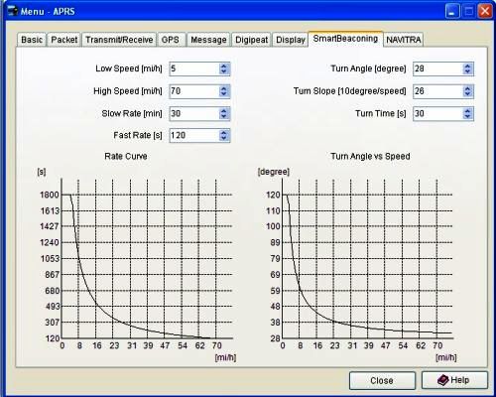This screenshot has width=496, height=397.
Task: Minimize the Menu - APRS window
Action: 452,12
